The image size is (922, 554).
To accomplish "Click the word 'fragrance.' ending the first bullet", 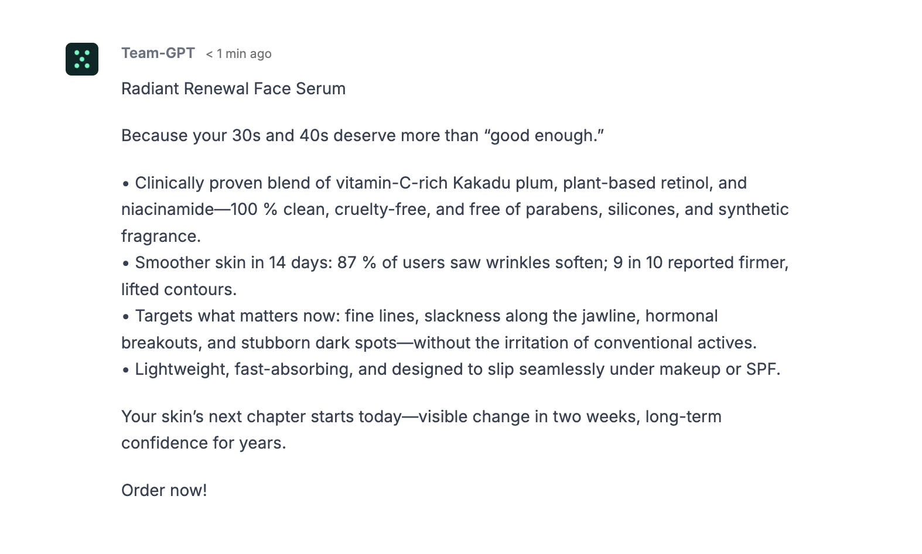I will [x=161, y=237].
